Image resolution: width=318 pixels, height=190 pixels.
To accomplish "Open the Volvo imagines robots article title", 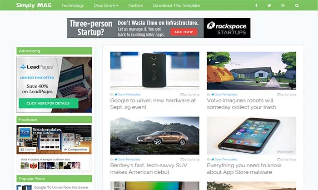I will tap(241, 104).
